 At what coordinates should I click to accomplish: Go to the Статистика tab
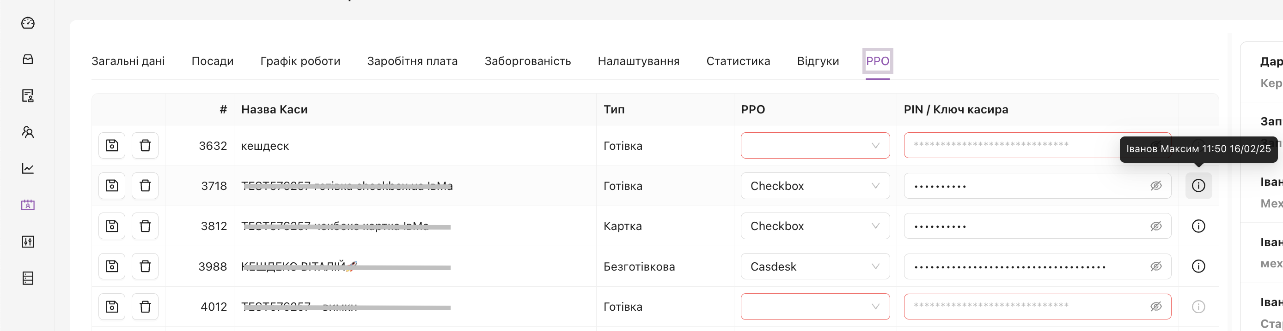(x=738, y=61)
